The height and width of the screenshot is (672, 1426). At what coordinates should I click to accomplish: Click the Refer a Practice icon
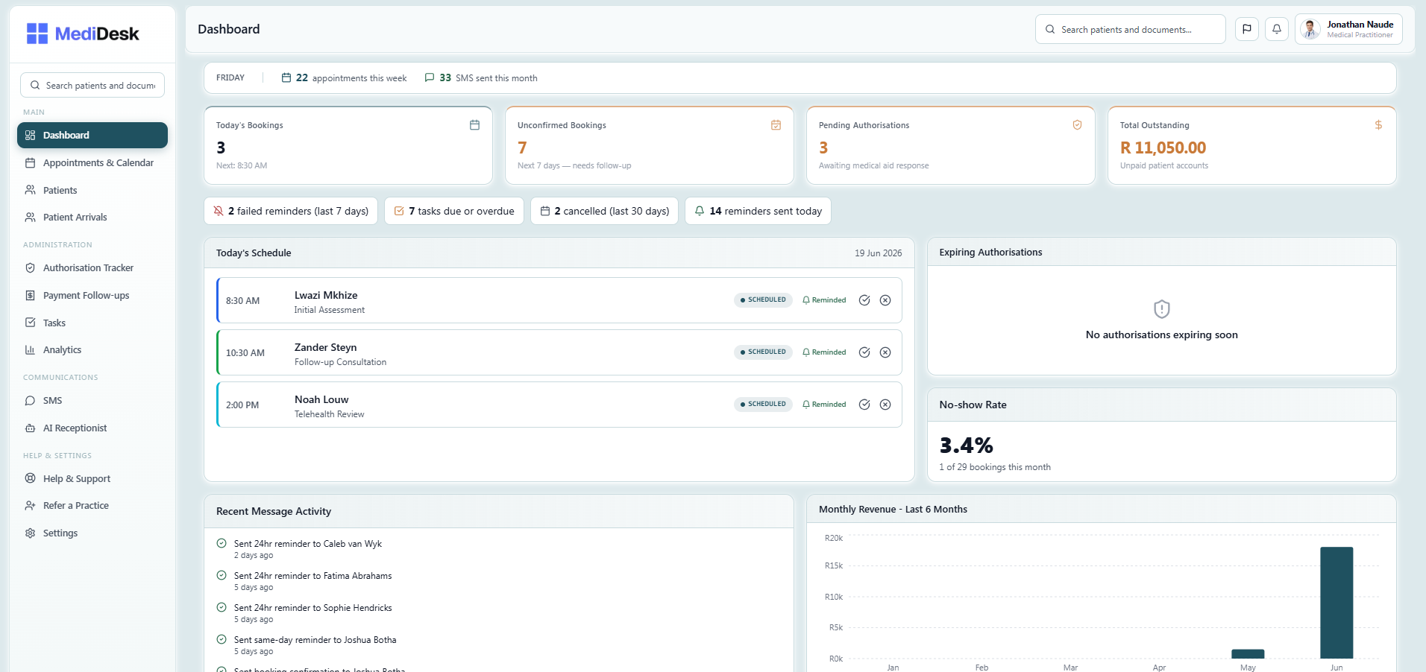31,505
